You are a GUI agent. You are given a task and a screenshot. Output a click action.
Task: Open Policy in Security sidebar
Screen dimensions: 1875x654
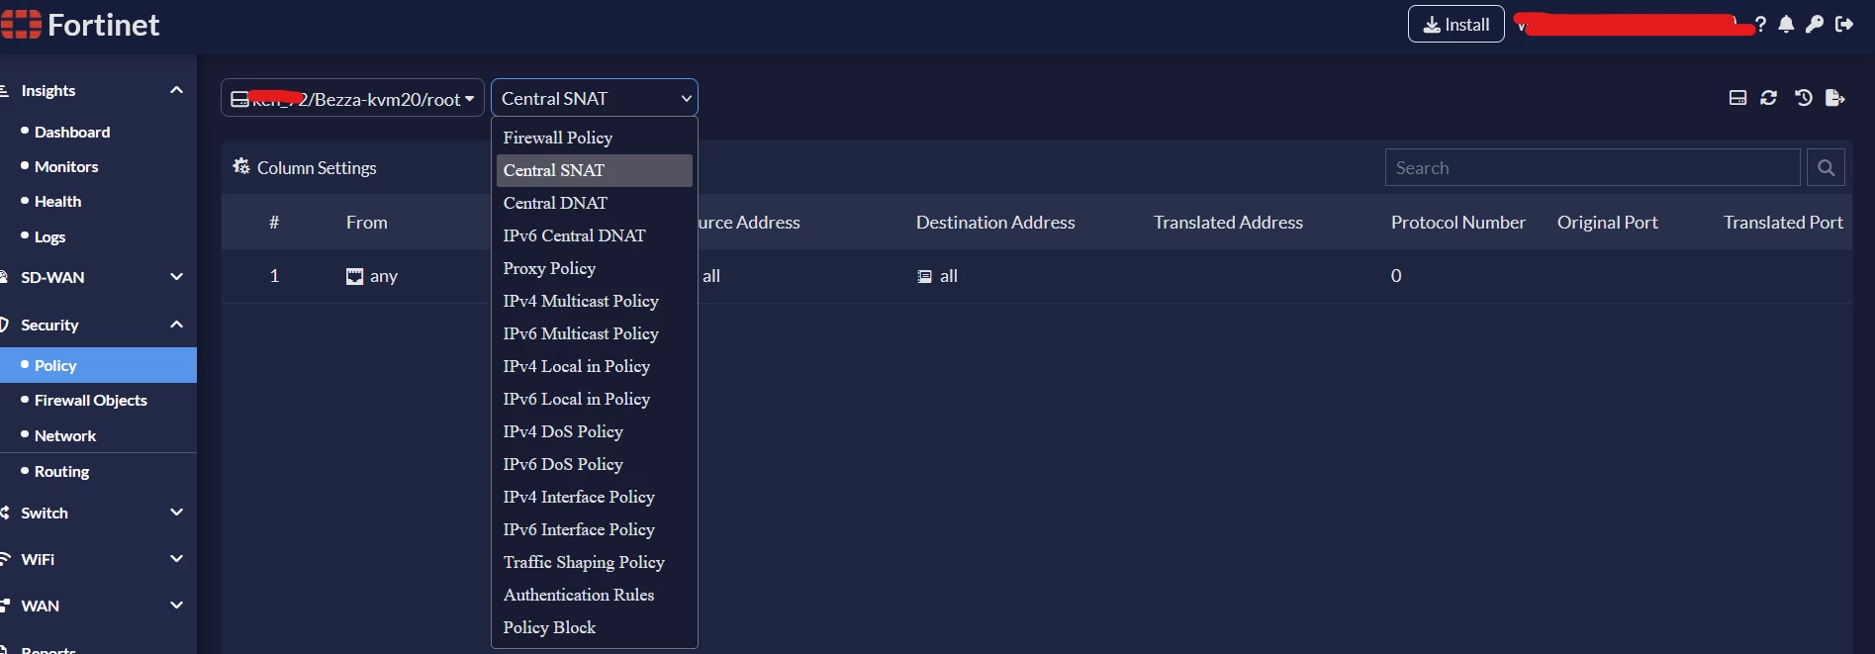coord(98,365)
